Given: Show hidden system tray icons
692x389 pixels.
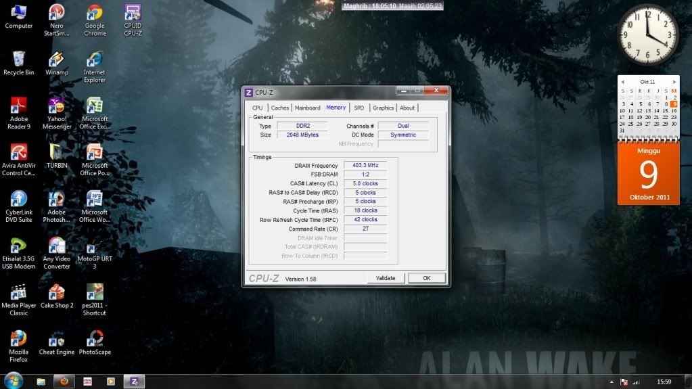Looking at the screenshot, I should point(612,382).
